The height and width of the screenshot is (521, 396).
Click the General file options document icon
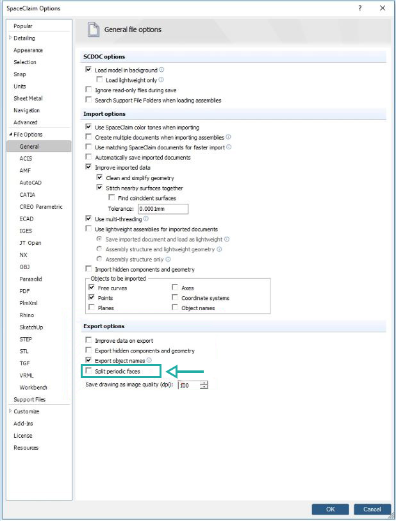[x=94, y=29]
